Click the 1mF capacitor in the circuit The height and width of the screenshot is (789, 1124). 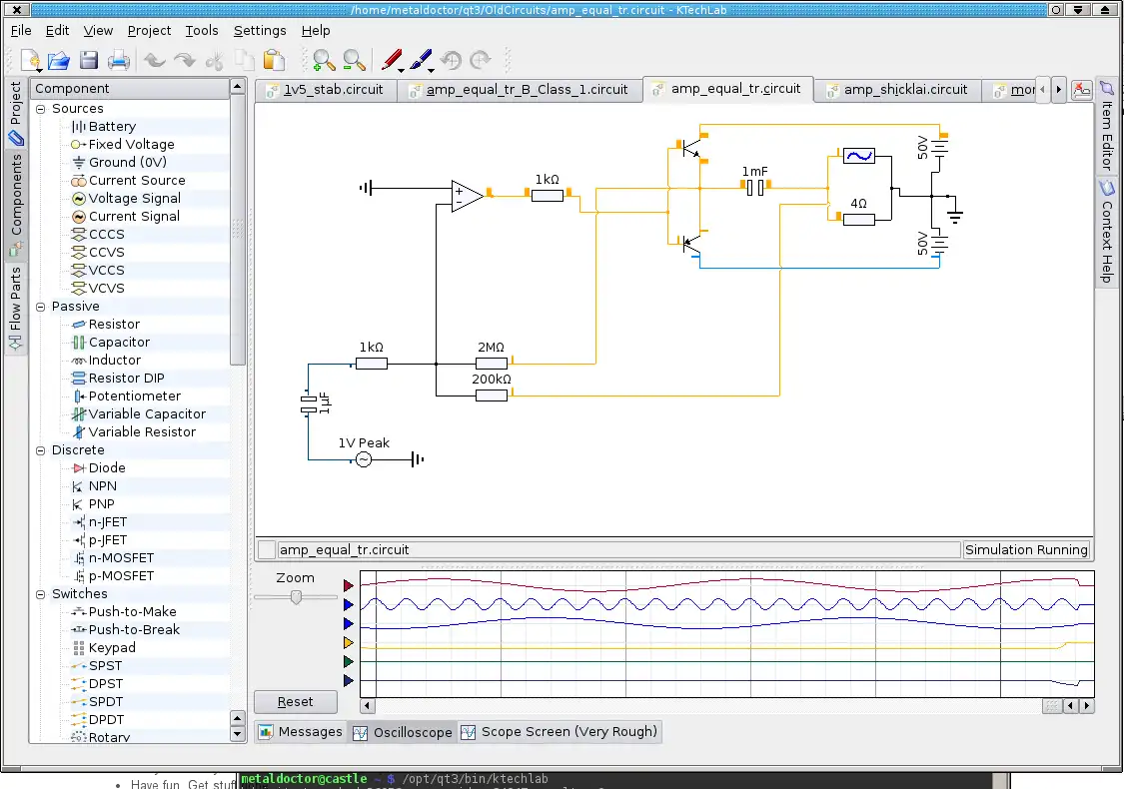(x=755, y=188)
